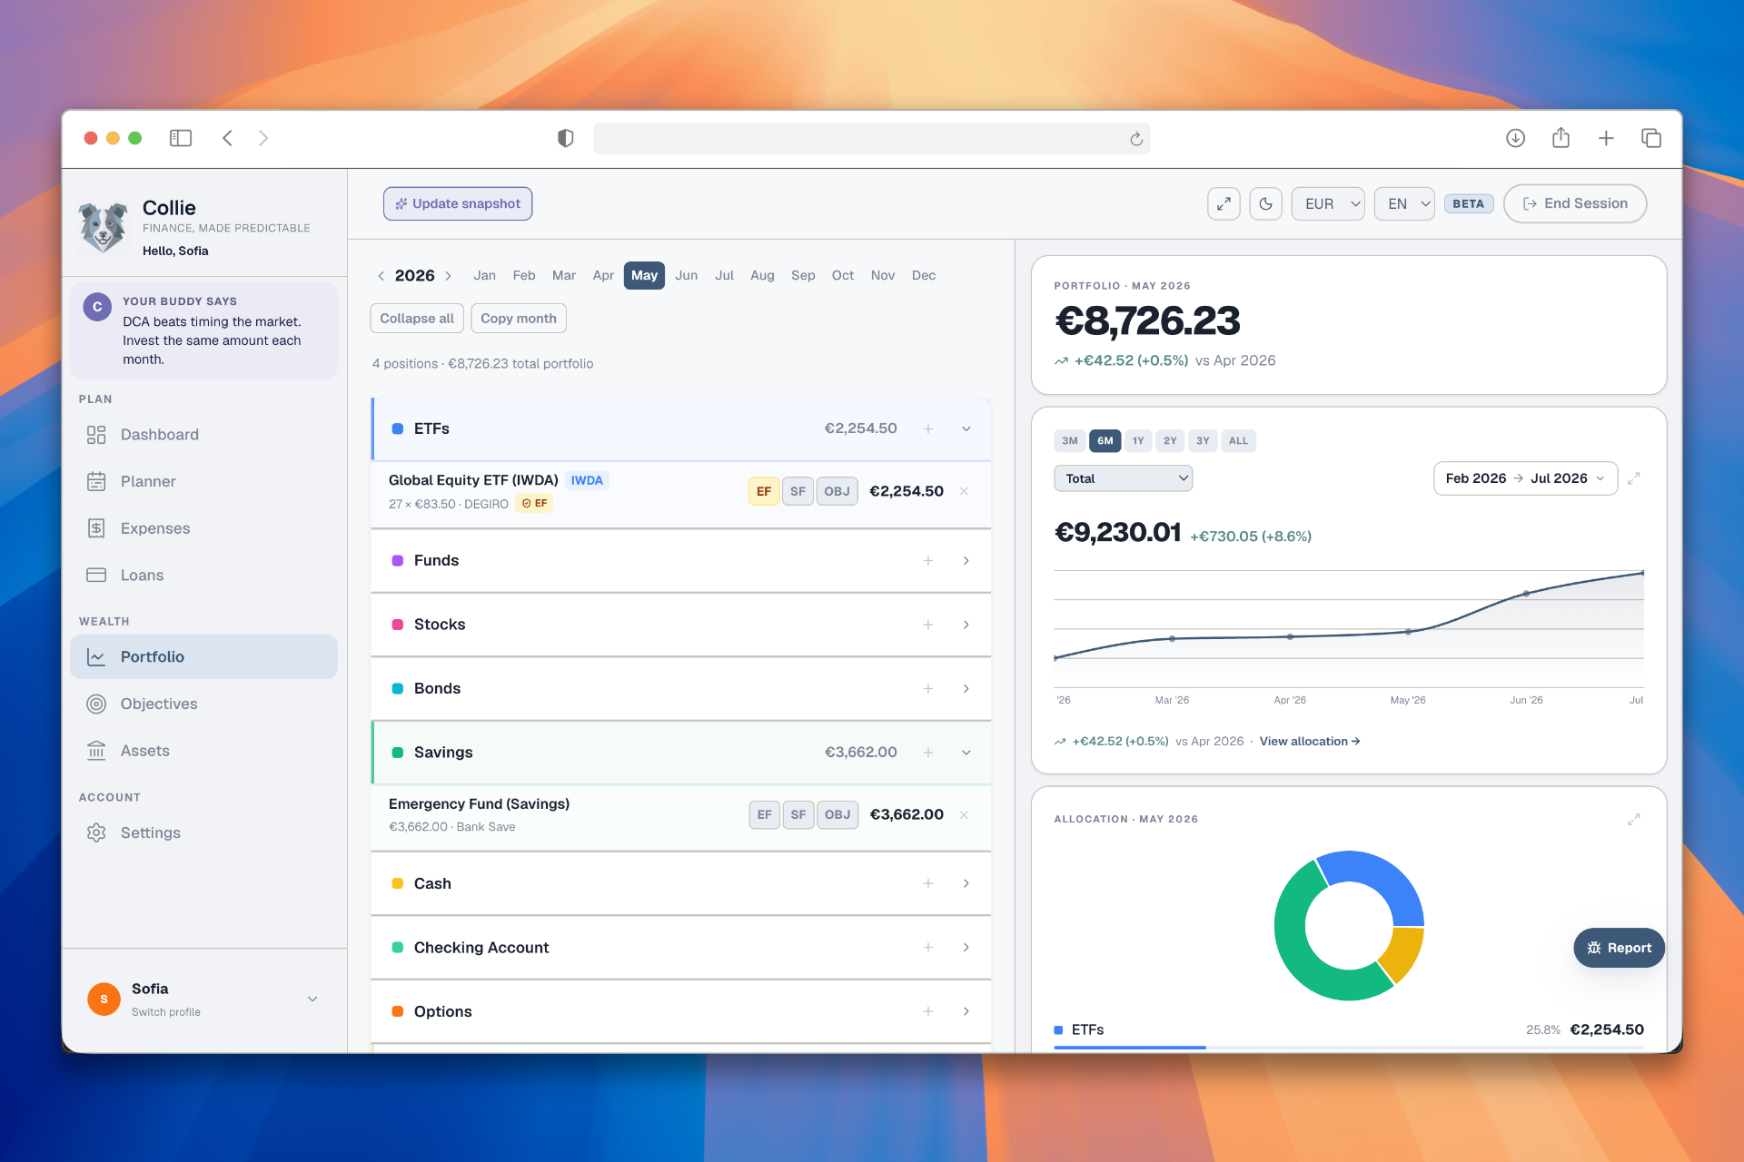Follow the View allocation link
This screenshot has height=1162, width=1744.
1309,742
